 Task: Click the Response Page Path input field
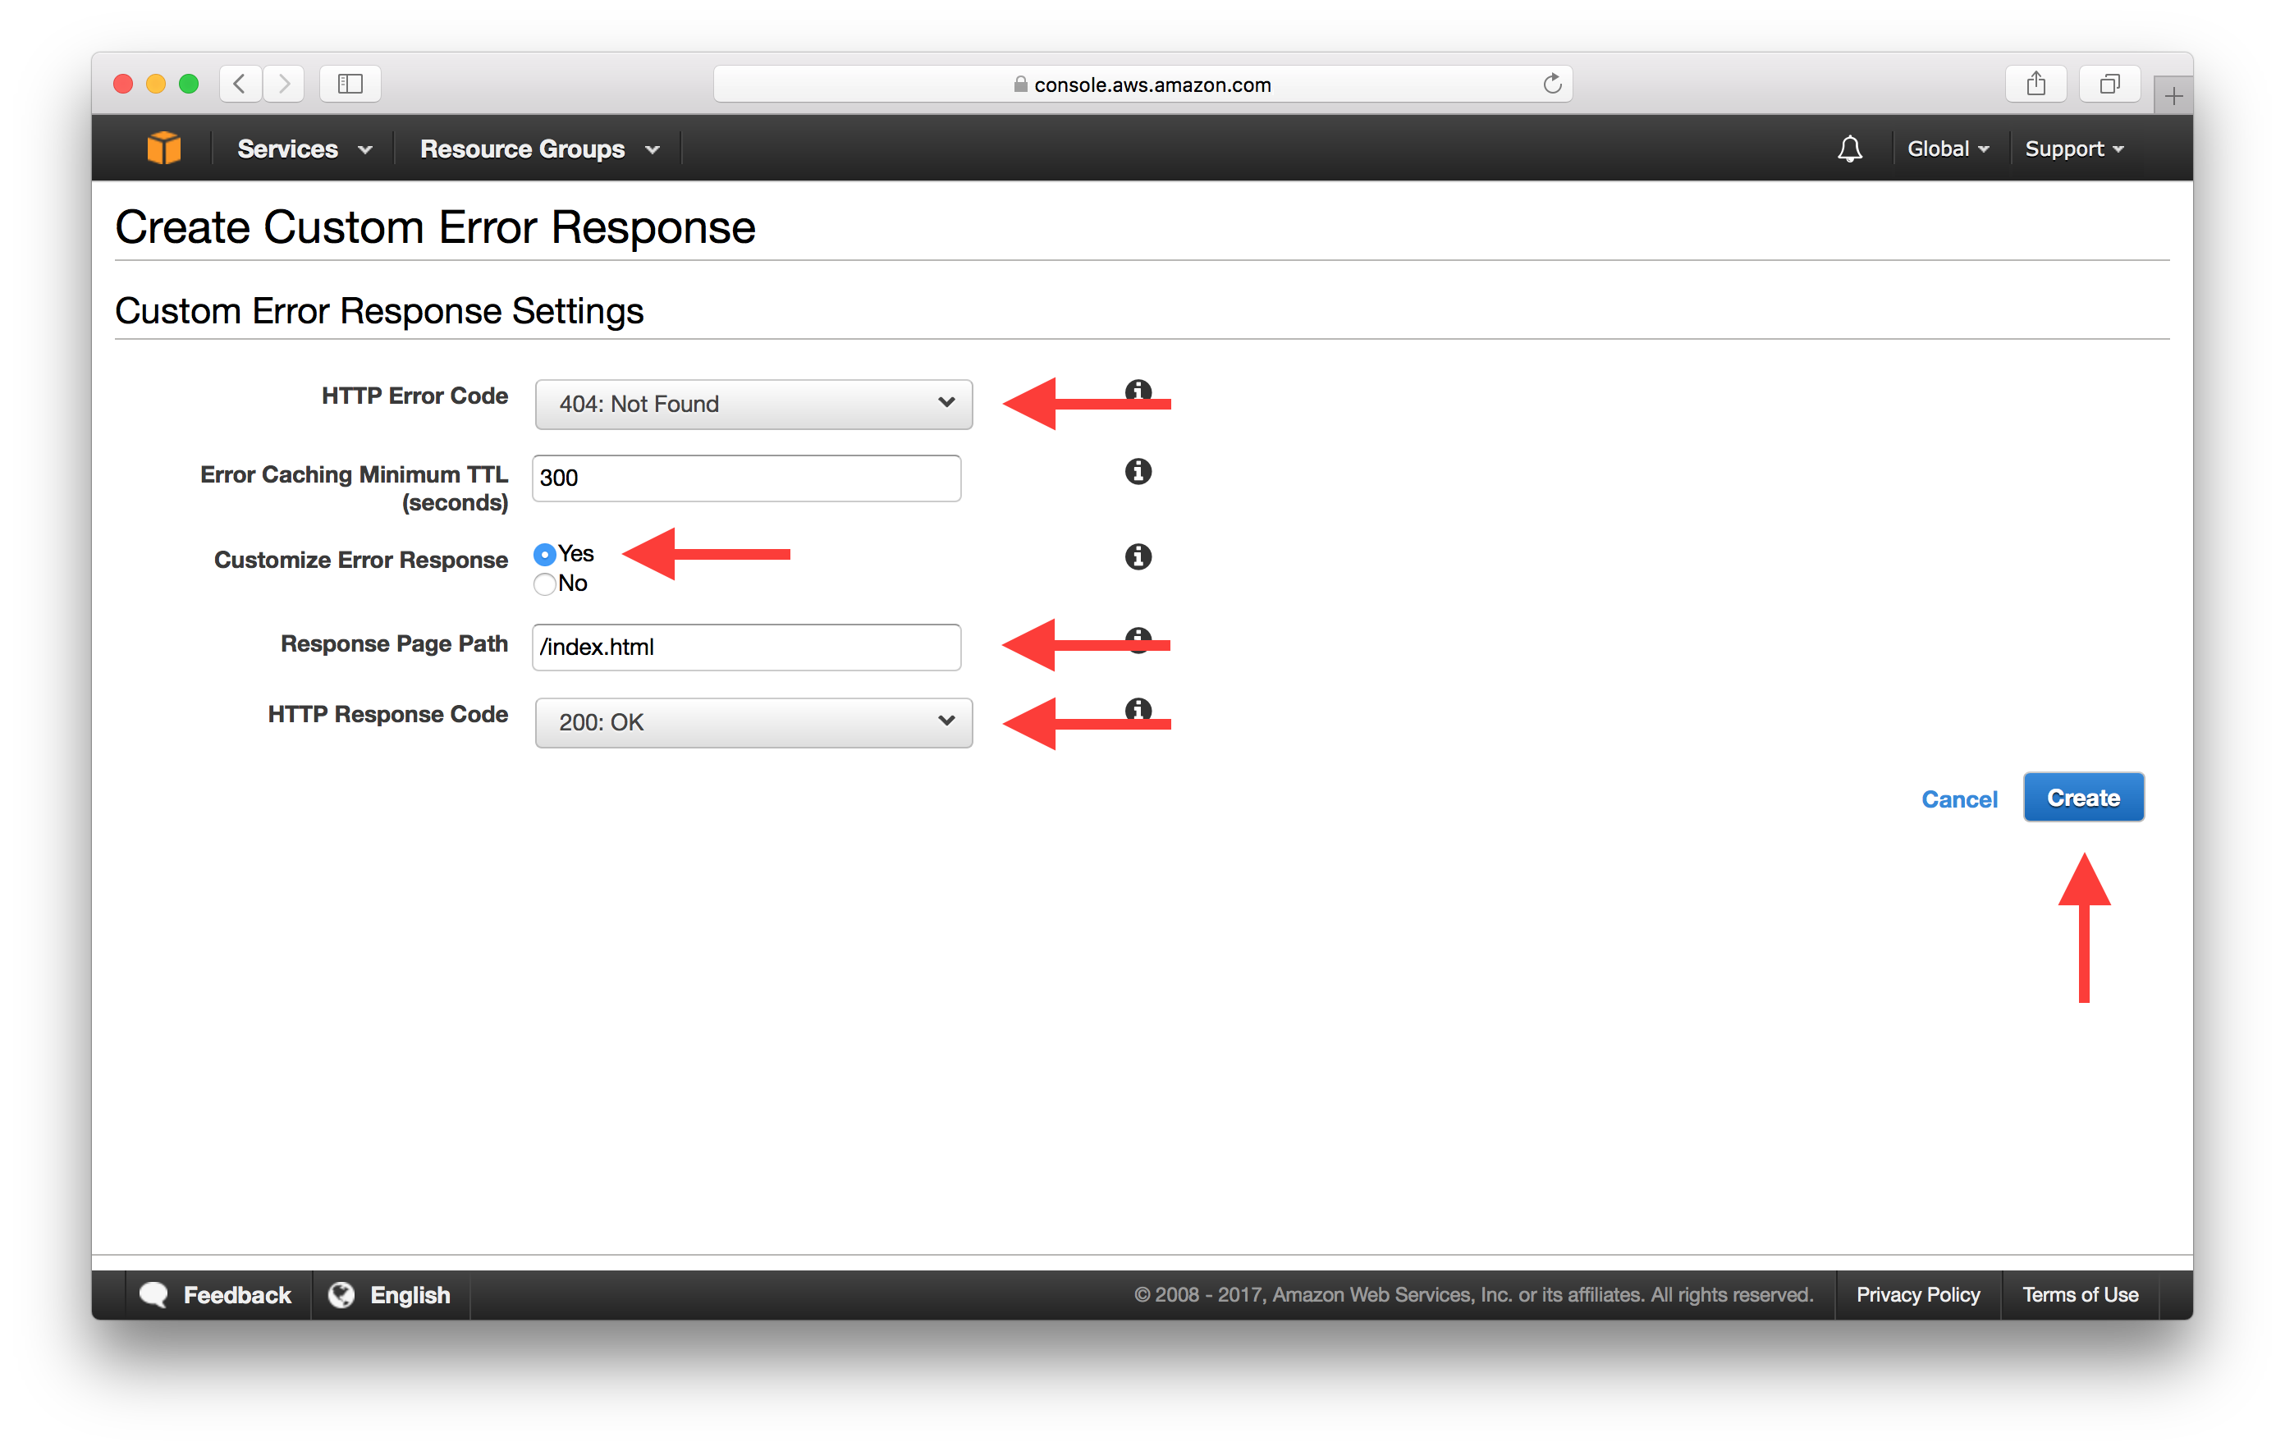click(749, 647)
